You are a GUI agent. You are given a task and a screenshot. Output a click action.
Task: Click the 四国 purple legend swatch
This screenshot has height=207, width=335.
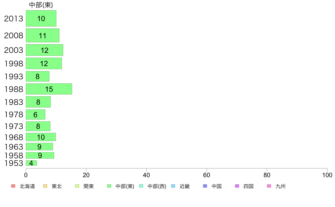(237, 186)
